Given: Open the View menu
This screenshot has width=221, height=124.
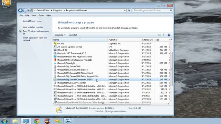Looking at the screenshot, I should point(34,15).
